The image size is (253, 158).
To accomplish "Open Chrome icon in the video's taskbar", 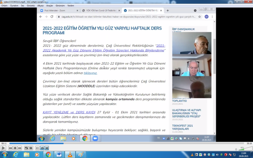I will pyautogui.click(x=85, y=138).
